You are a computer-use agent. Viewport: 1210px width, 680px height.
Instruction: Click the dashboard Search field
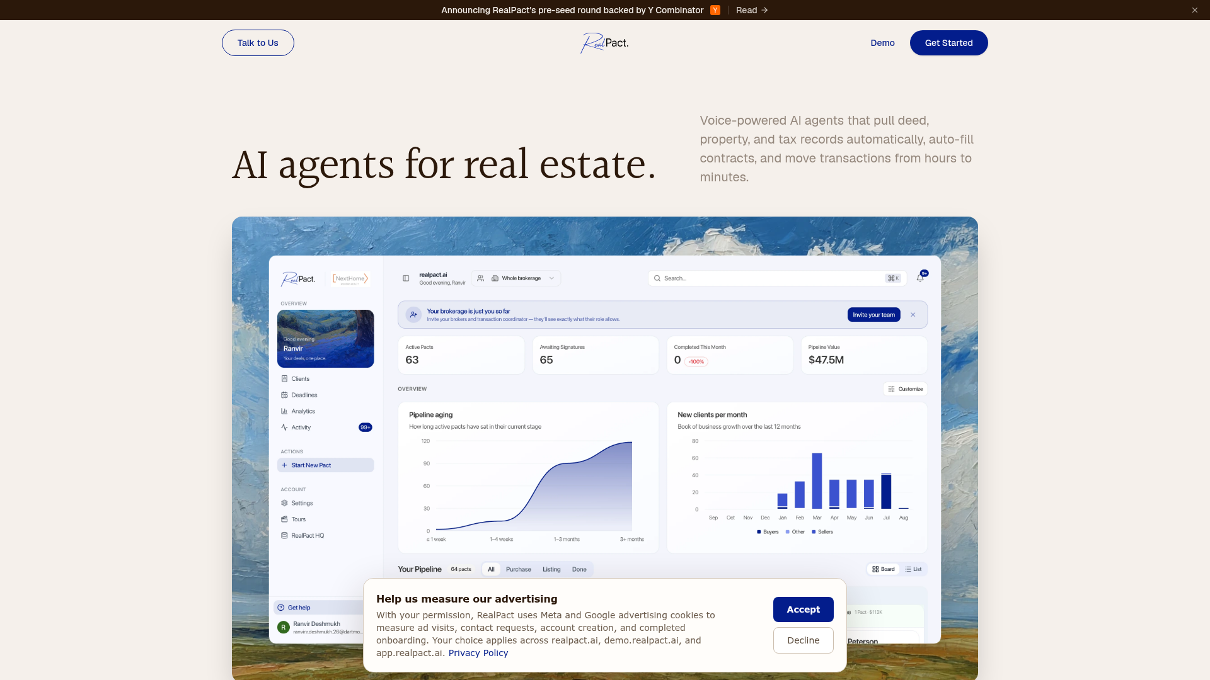pos(777,278)
